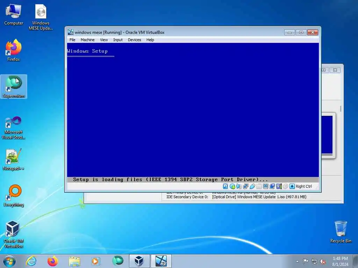Open Supermium from the taskbar

[x=117, y=261]
